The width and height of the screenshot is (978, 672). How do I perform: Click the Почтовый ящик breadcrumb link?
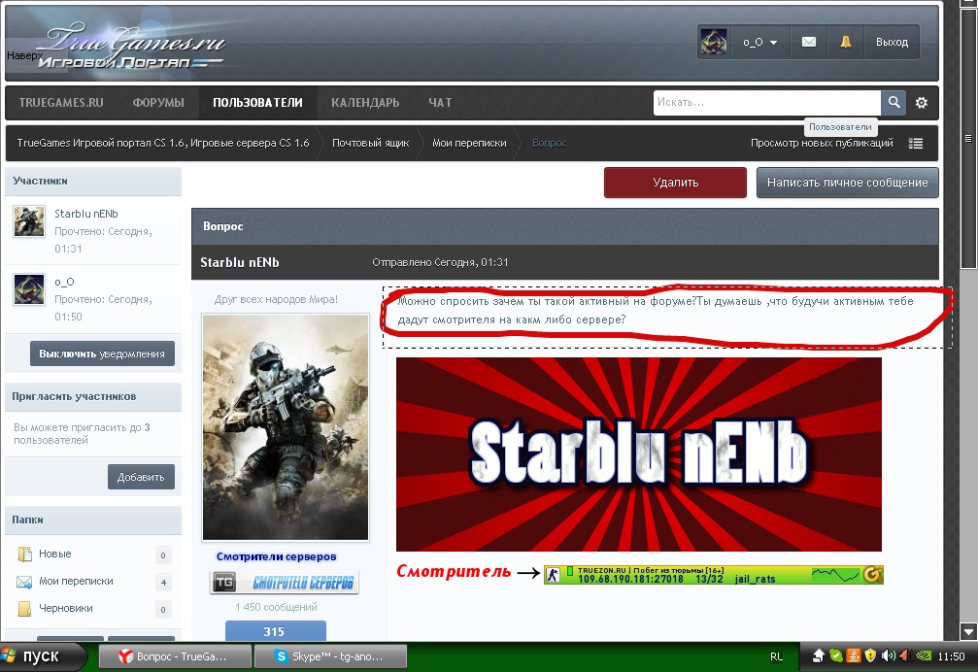point(370,143)
